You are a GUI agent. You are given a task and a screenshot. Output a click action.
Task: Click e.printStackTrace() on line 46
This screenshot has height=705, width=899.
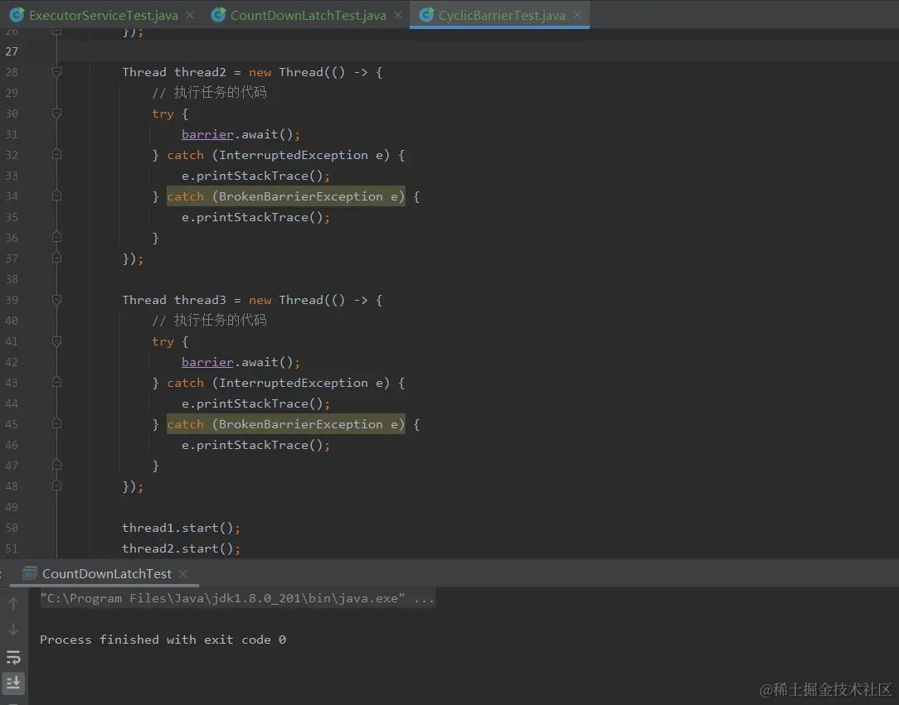255,445
